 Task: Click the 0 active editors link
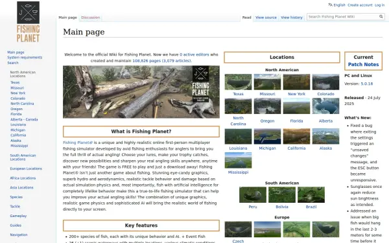tap(194, 54)
